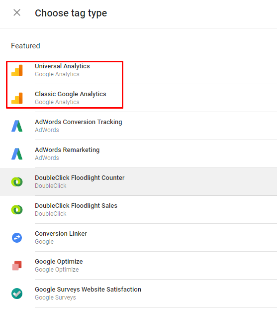Click the Google Surveys checkmark icon
277x309 pixels.
[x=17, y=294]
